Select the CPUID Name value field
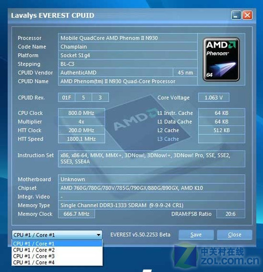The height and width of the screenshot is (272, 263). pyautogui.click(x=128, y=81)
